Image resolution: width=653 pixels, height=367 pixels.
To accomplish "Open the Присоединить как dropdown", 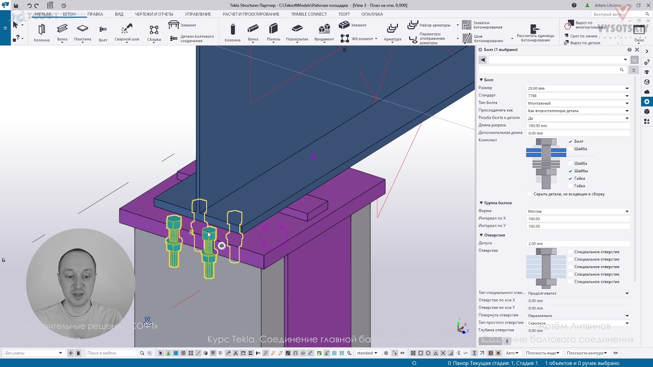I will [578, 111].
